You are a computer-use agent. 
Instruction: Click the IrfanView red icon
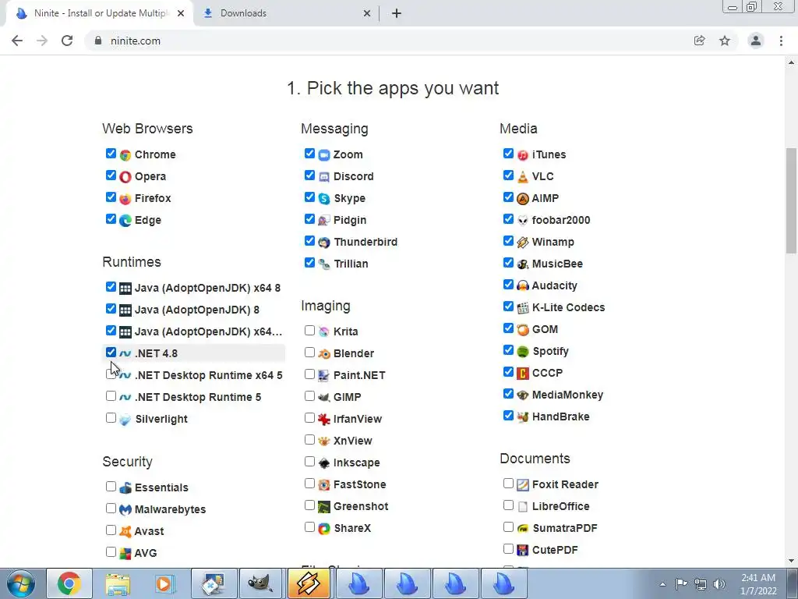[324, 419]
